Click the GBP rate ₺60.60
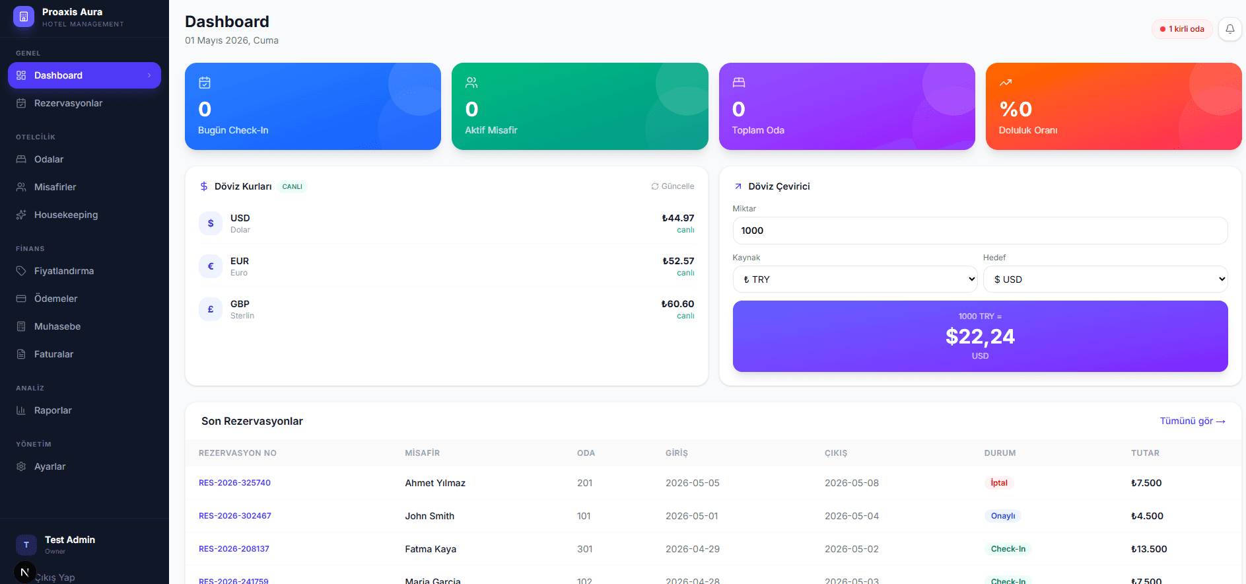 tap(677, 304)
